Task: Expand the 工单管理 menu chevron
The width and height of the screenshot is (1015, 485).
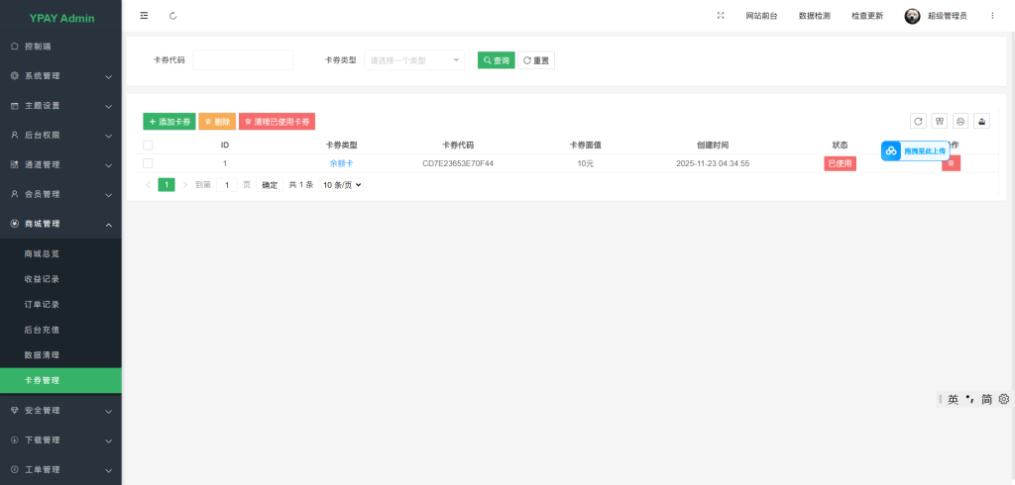Action: pos(109,471)
